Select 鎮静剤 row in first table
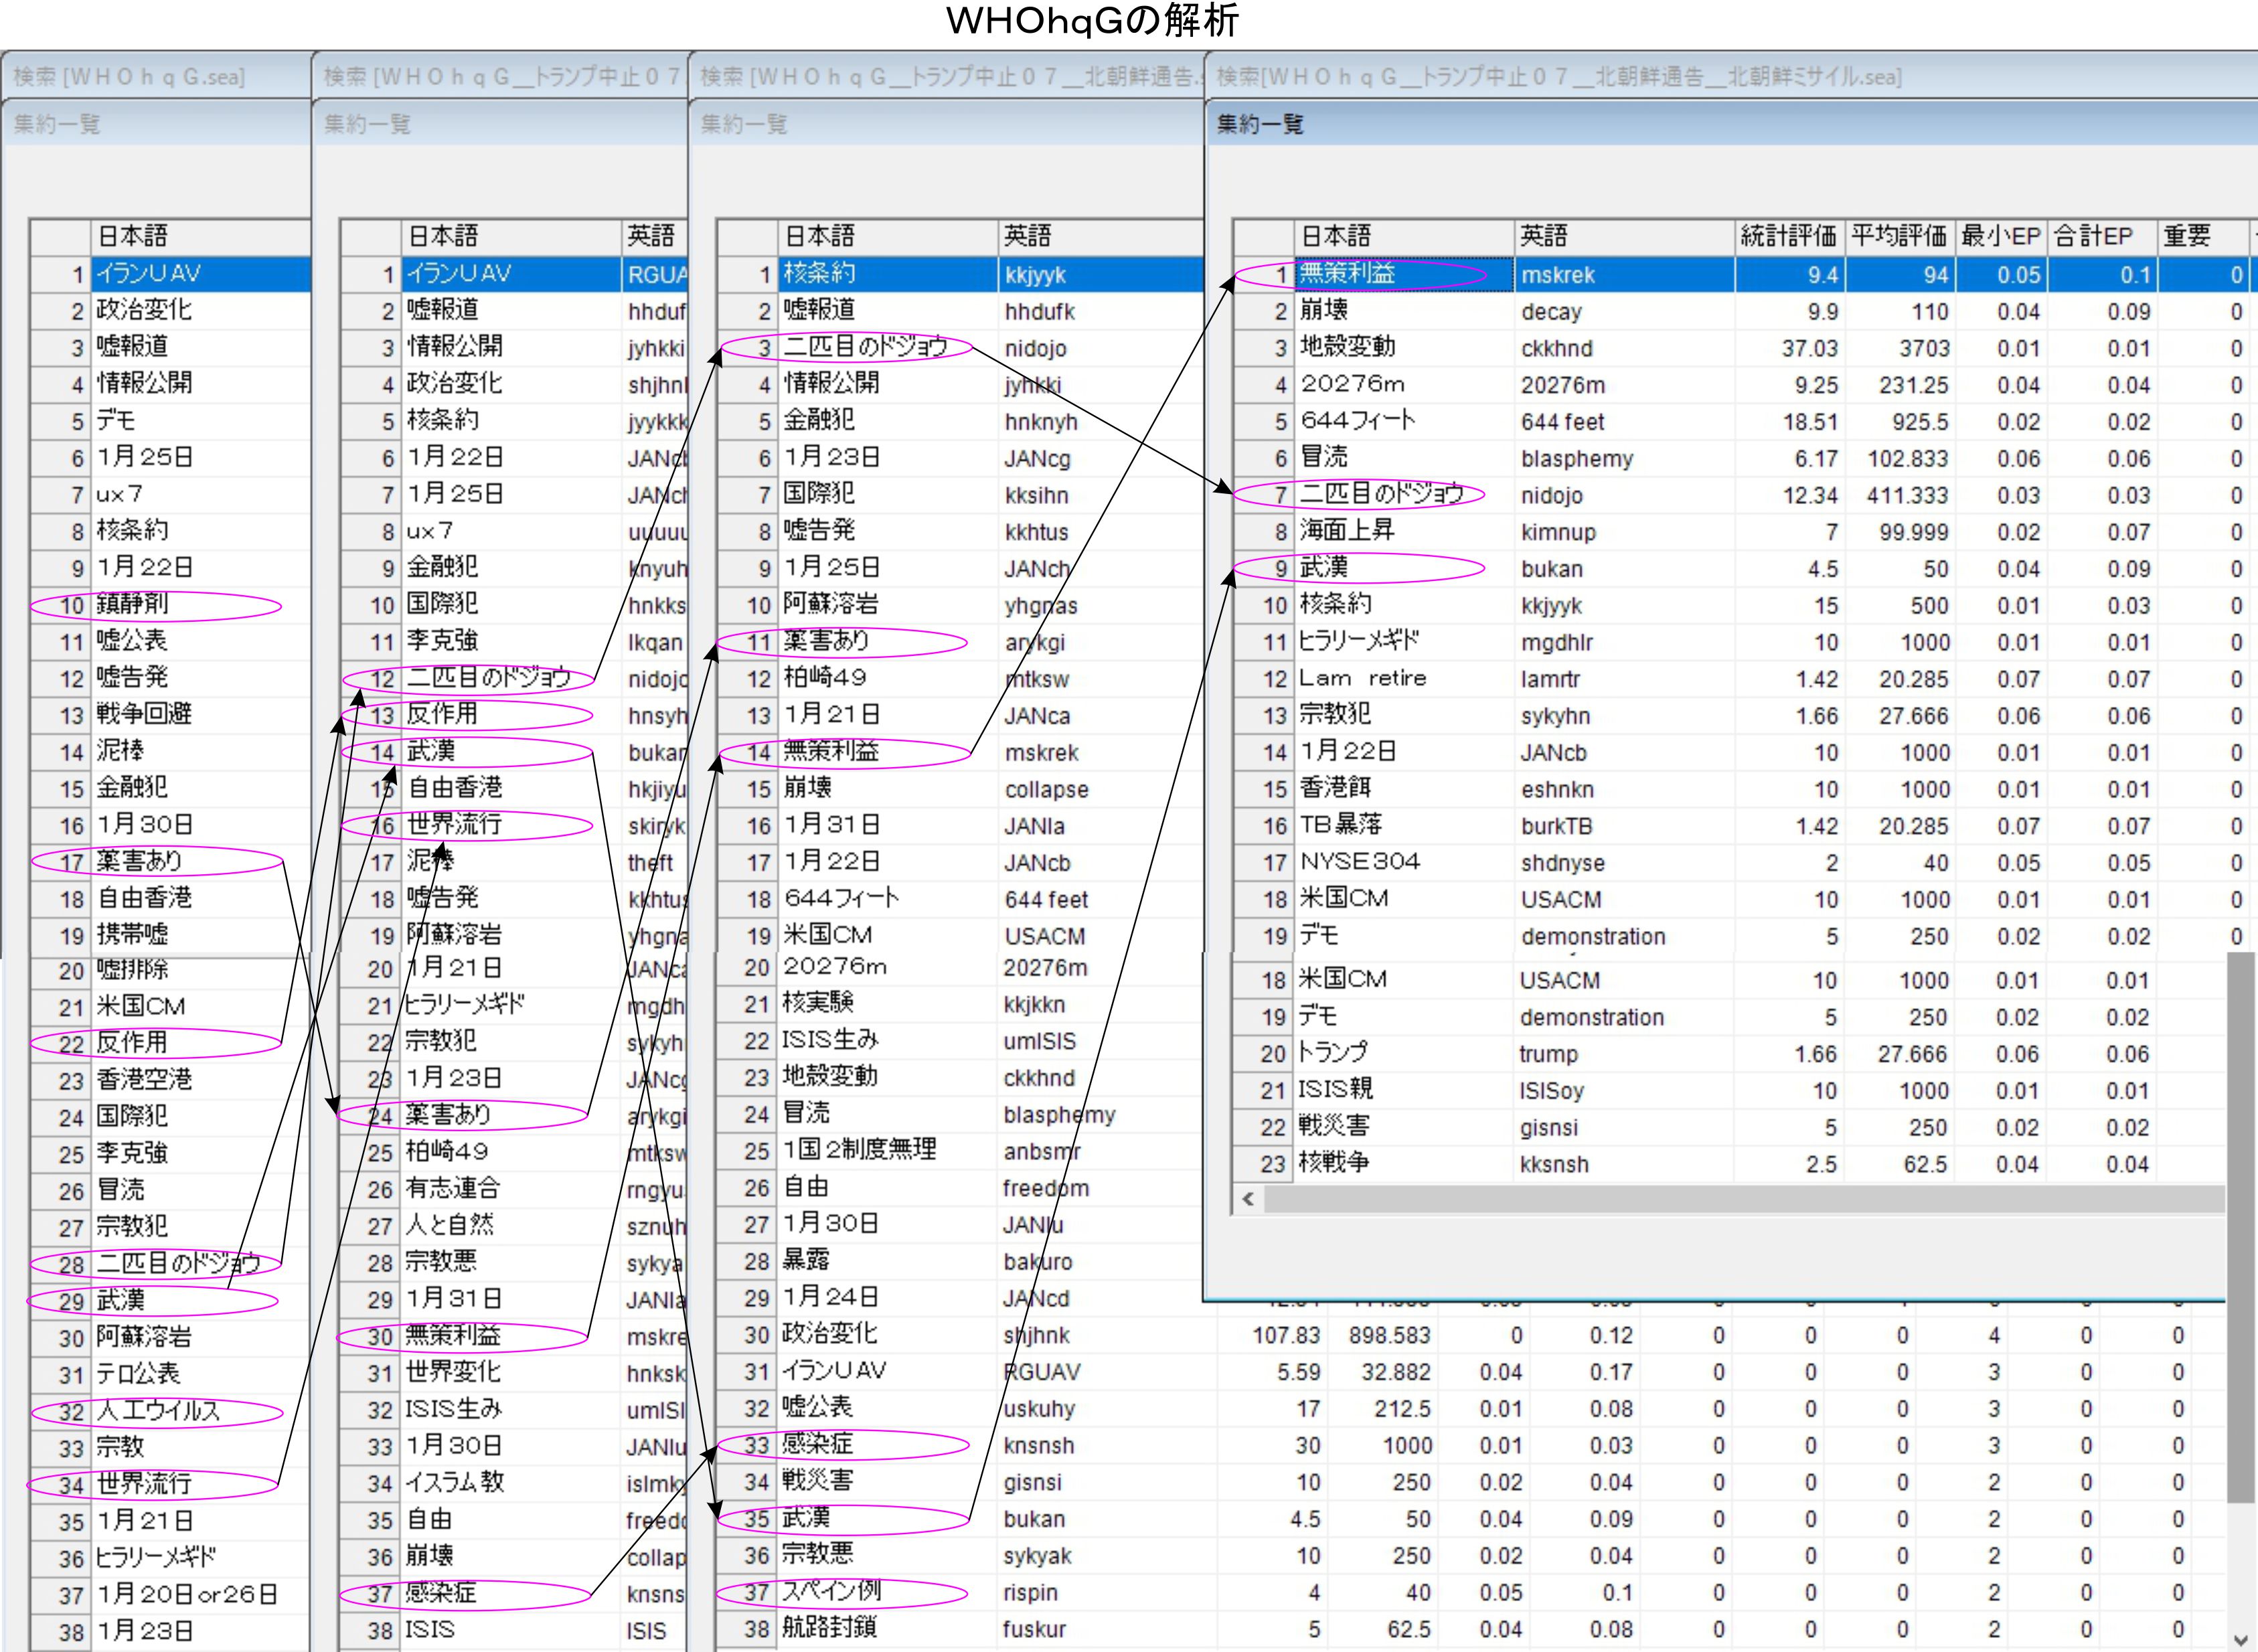The image size is (2258, 1652). pos(132,604)
